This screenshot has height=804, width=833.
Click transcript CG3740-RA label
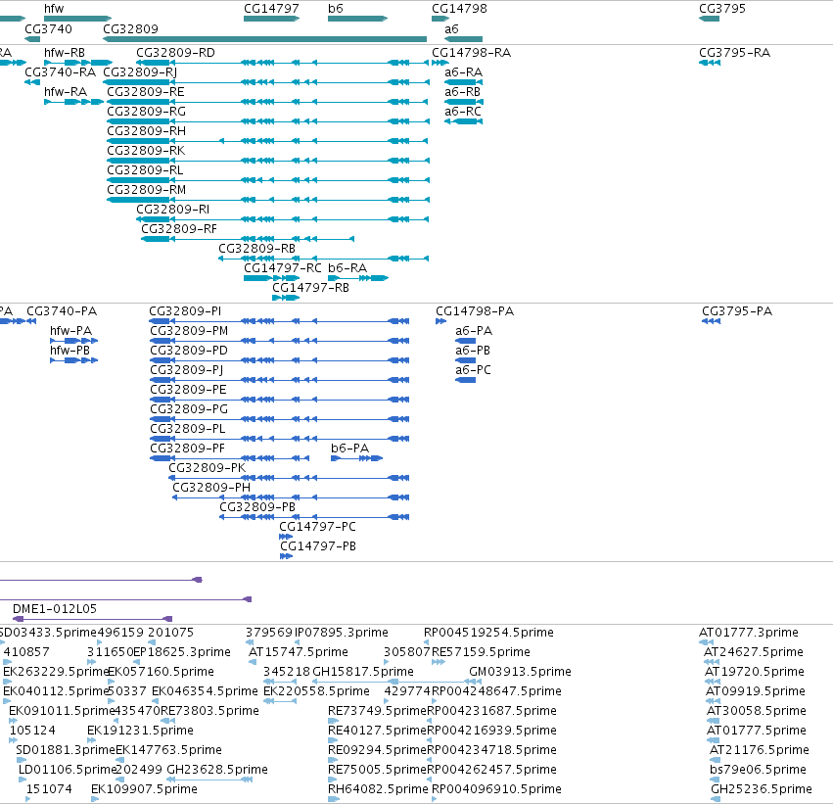60,71
